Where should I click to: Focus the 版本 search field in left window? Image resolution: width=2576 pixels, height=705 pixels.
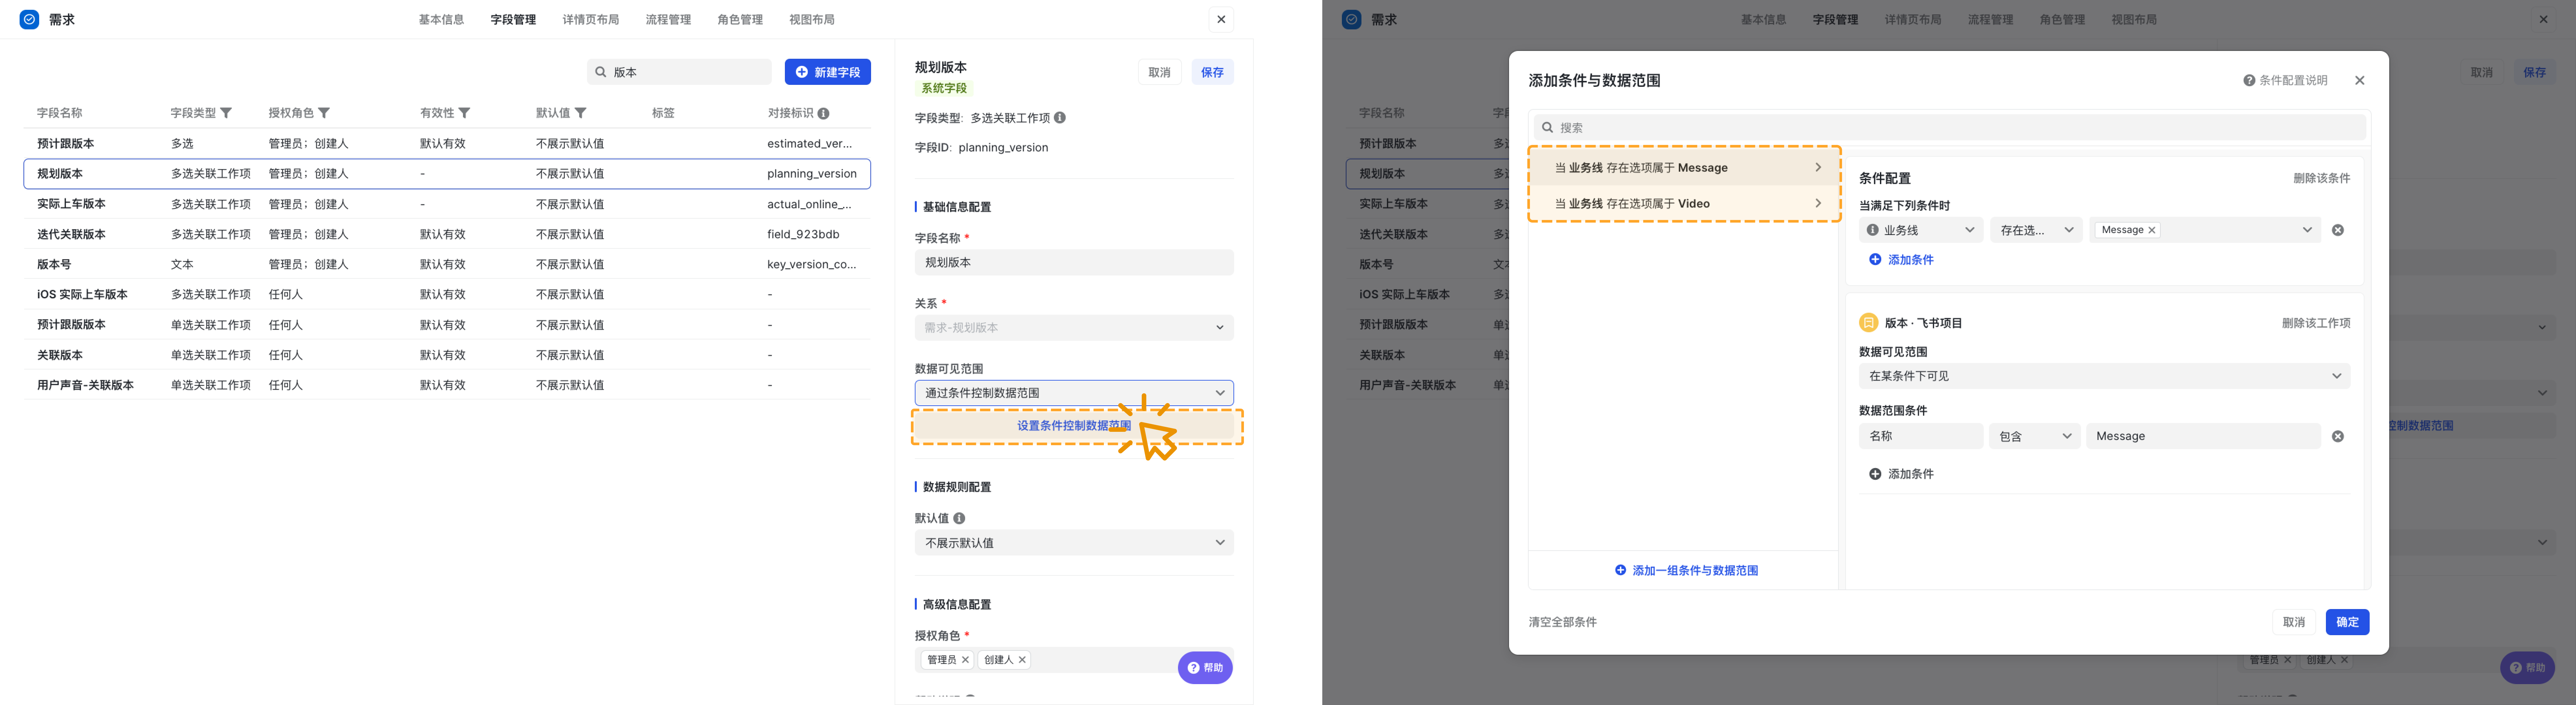point(679,72)
